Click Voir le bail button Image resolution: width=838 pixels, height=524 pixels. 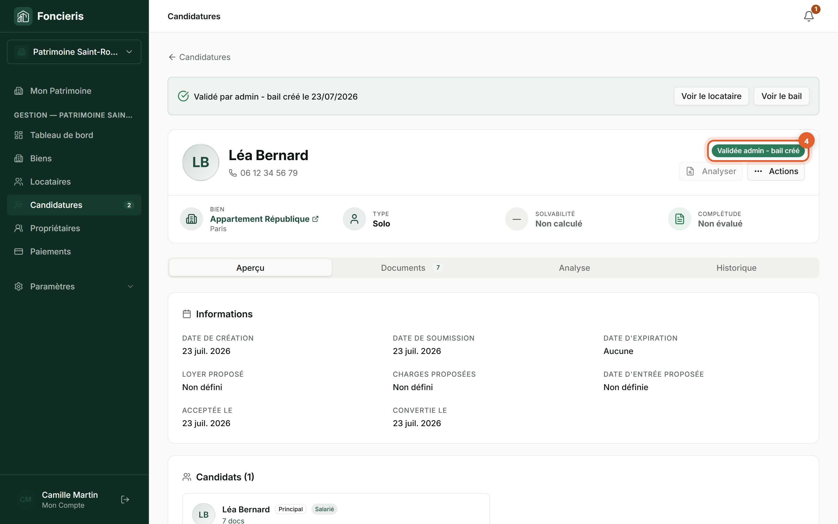click(x=781, y=96)
